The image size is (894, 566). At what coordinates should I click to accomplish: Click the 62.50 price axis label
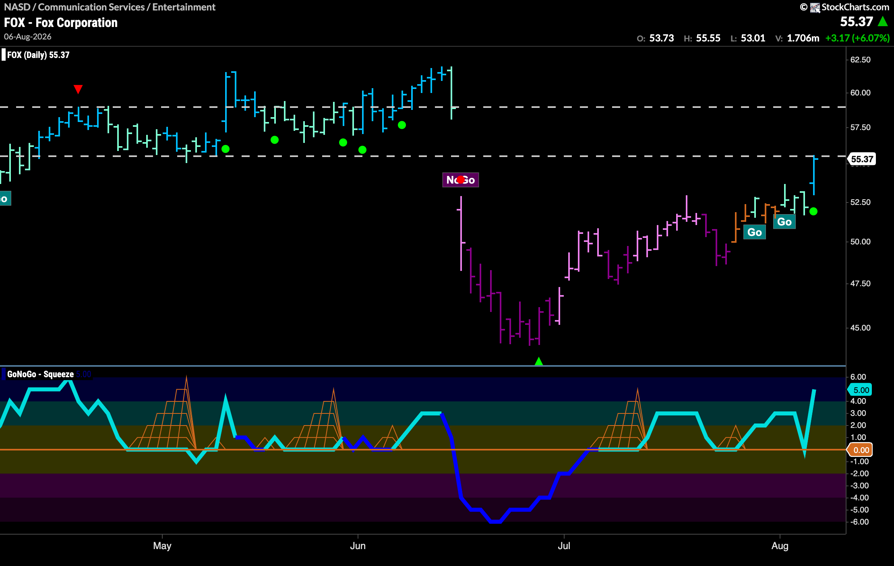[861, 60]
